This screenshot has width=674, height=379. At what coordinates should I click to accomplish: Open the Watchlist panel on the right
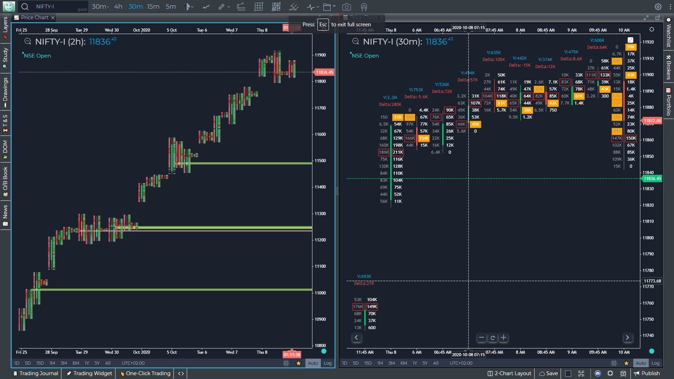click(668, 37)
